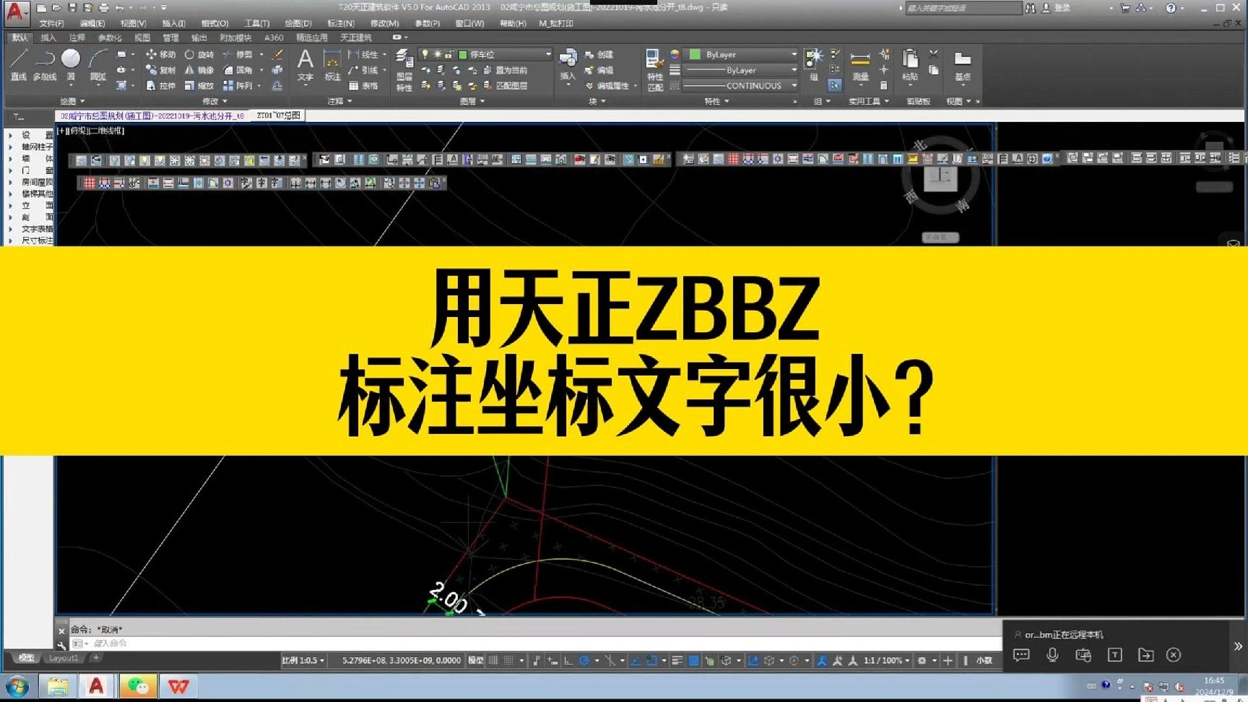Click the chat icon in remote panel

coord(1021,654)
